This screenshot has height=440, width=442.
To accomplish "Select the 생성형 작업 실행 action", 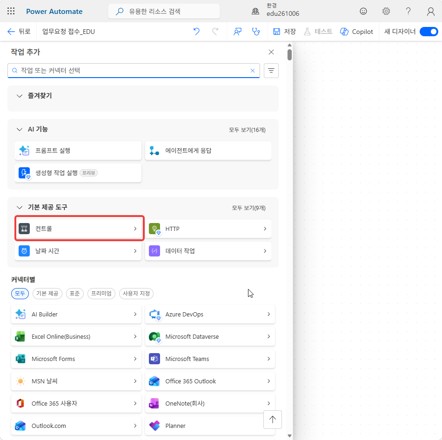I will tap(78, 173).
